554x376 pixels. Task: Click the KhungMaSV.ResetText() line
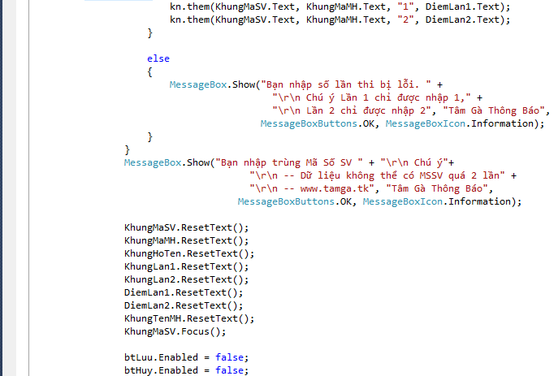187,227
